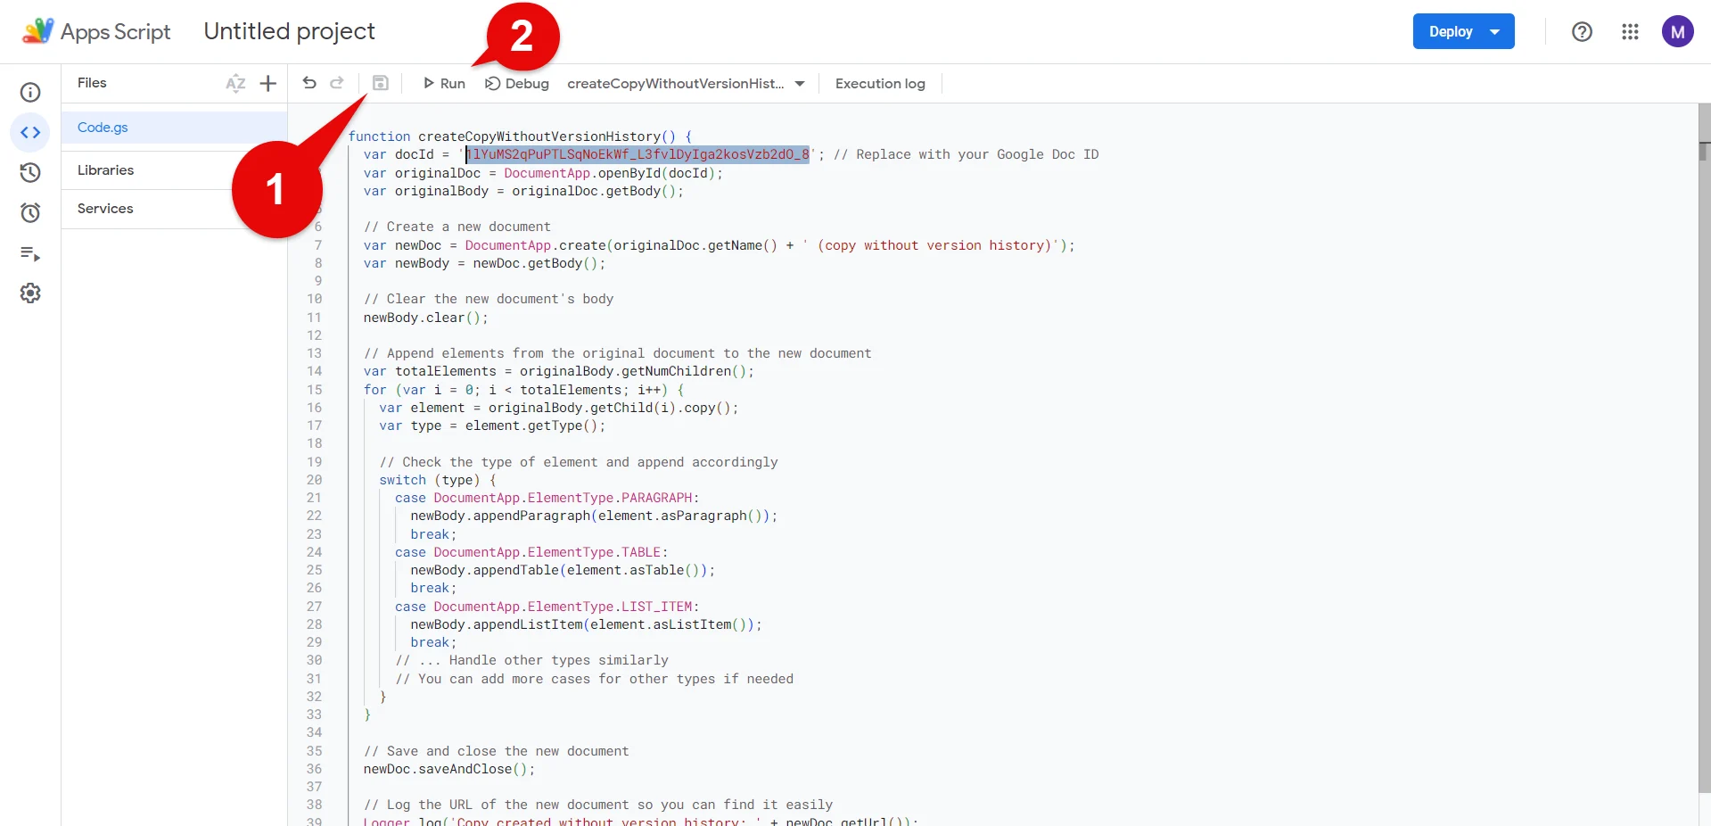Click the Redo arrow in toolbar
This screenshot has height=826, width=1711.
coord(337,83)
